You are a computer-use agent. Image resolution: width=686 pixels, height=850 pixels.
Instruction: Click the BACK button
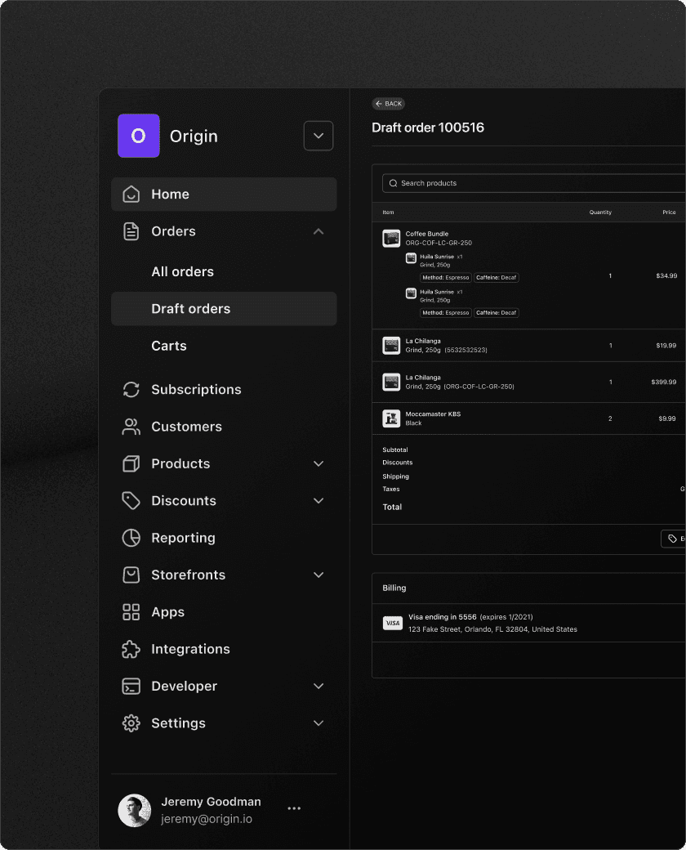(x=388, y=103)
